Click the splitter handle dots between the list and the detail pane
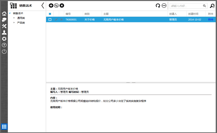This screenshot has width=217, height=133. pyautogui.click(x=131, y=83)
